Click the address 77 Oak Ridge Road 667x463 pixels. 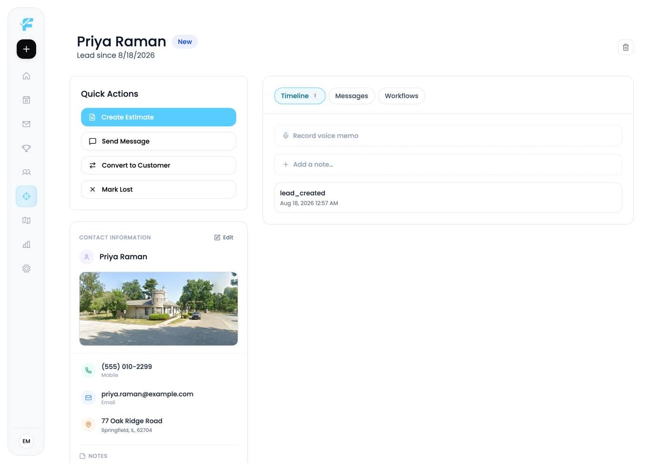[132, 421]
